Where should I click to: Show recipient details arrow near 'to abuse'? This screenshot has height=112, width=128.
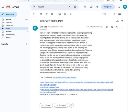[47, 29]
